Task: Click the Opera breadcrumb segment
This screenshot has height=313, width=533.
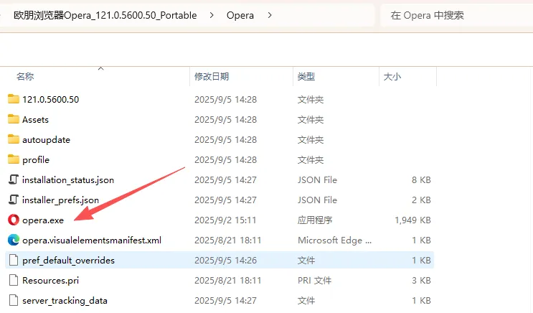Action: point(240,15)
